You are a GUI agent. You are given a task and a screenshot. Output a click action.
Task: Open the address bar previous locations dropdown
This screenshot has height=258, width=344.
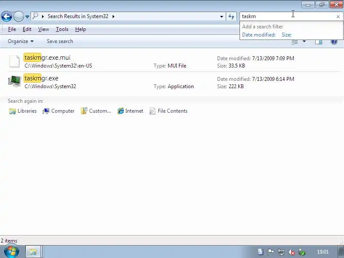(x=221, y=16)
